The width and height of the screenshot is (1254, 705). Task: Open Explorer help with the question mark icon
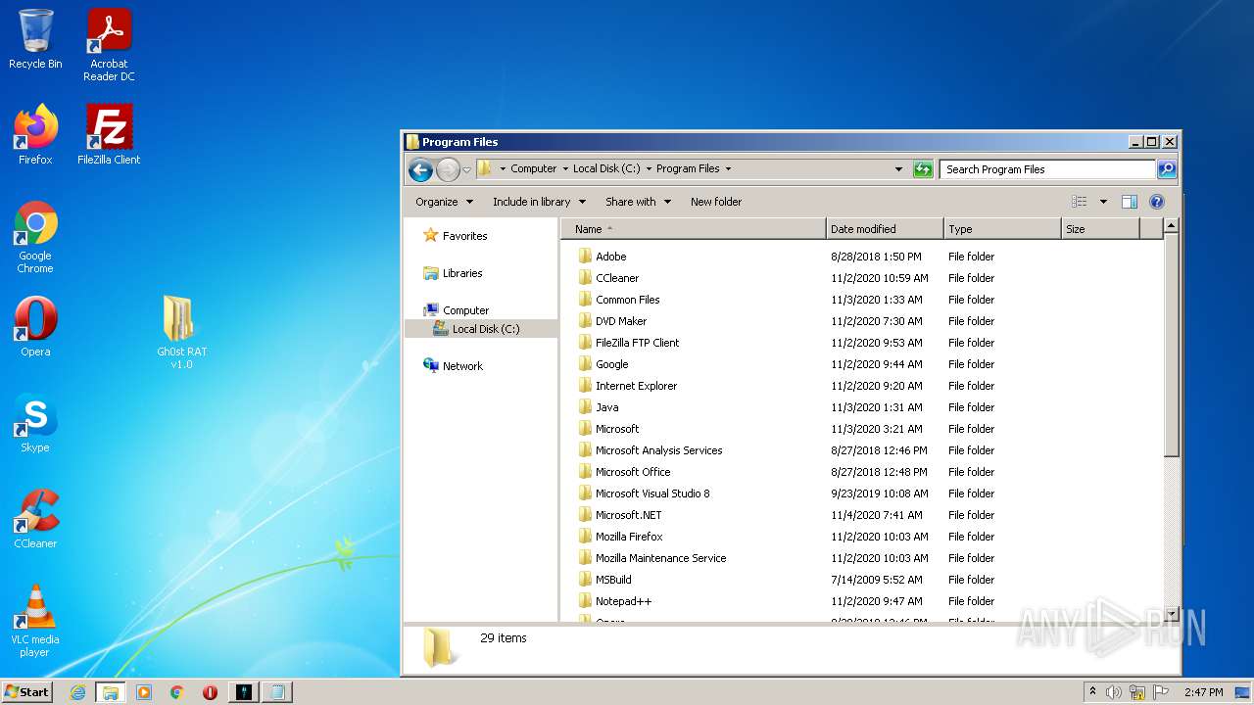1156,202
